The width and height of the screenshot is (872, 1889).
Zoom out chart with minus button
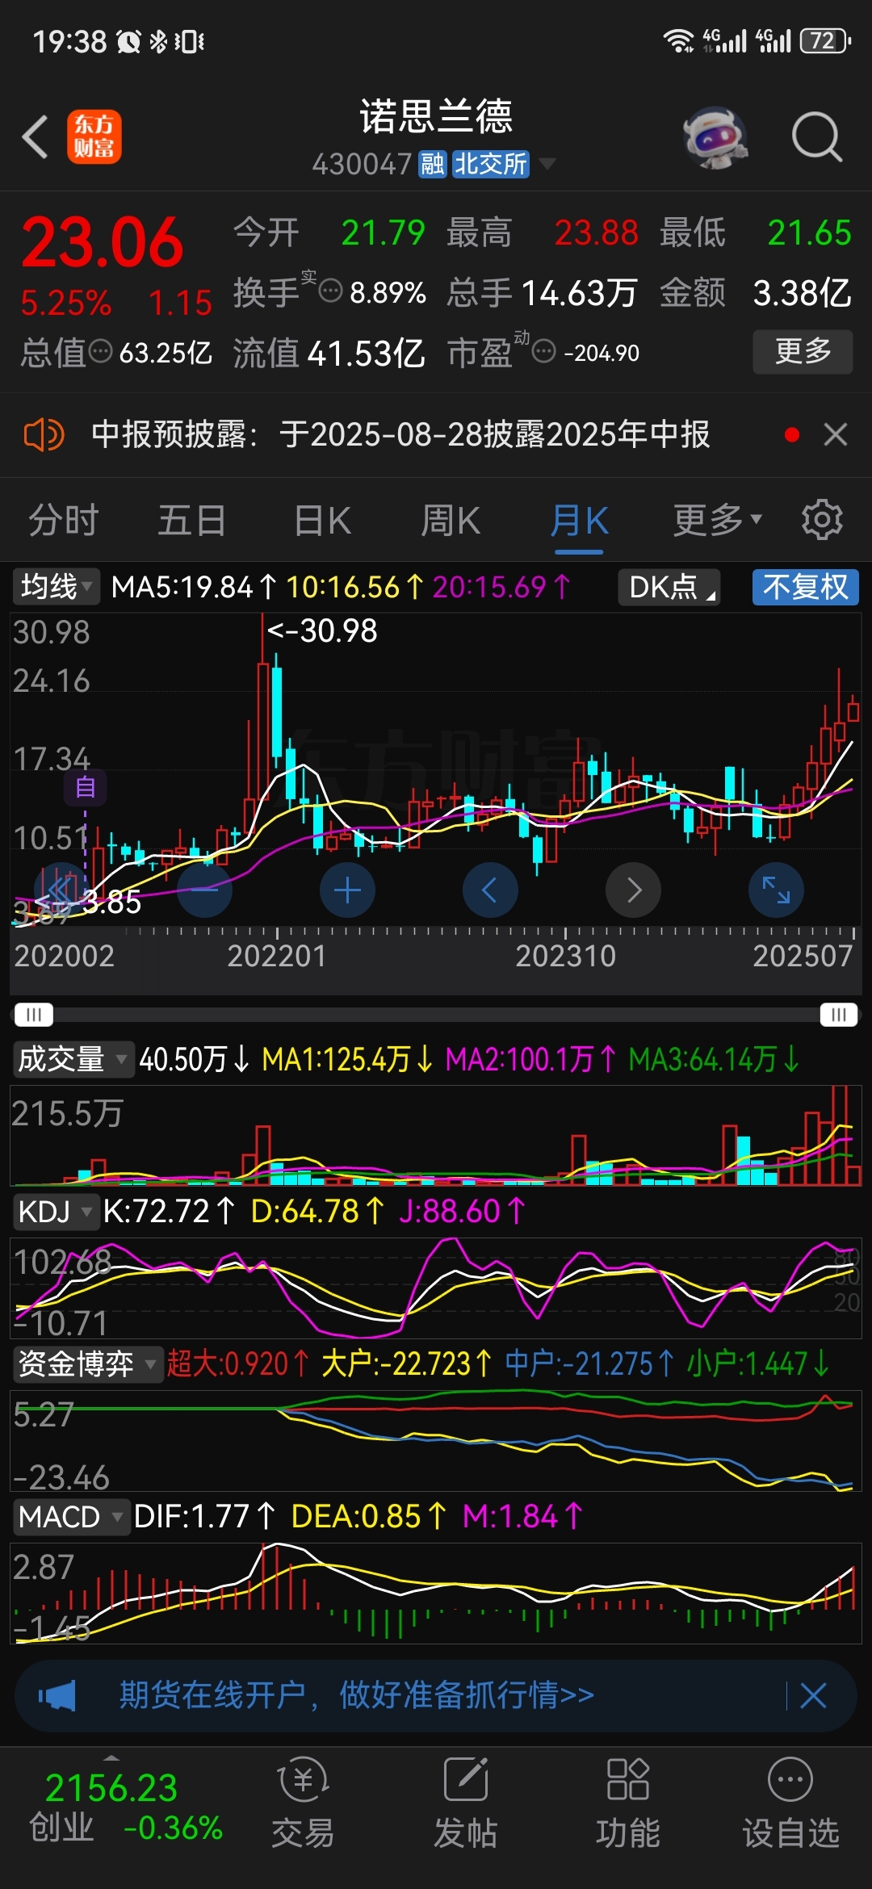[205, 890]
